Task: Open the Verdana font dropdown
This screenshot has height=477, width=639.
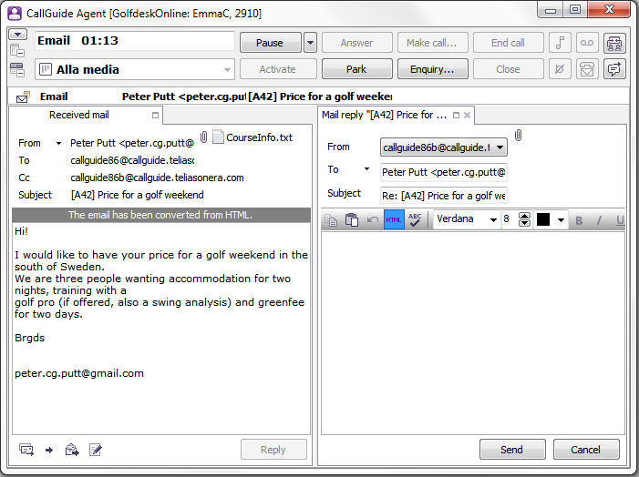Action: [493, 220]
